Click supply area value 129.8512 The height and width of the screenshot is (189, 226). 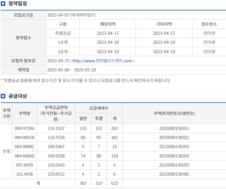point(56,174)
